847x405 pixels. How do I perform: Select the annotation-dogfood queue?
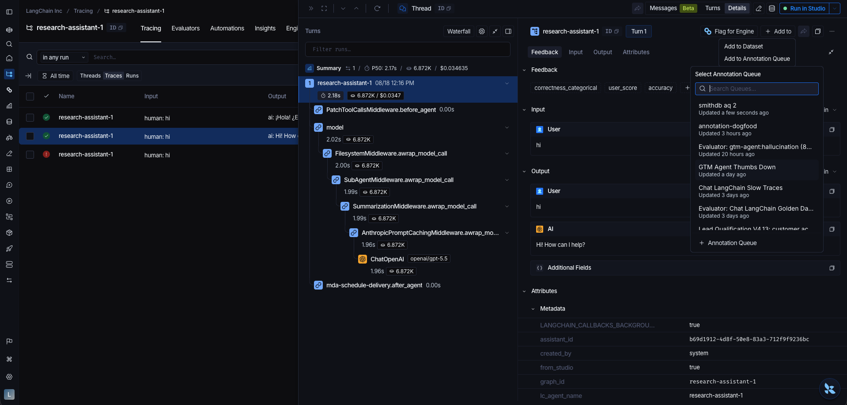pyautogui.click(x=756, y=130)
